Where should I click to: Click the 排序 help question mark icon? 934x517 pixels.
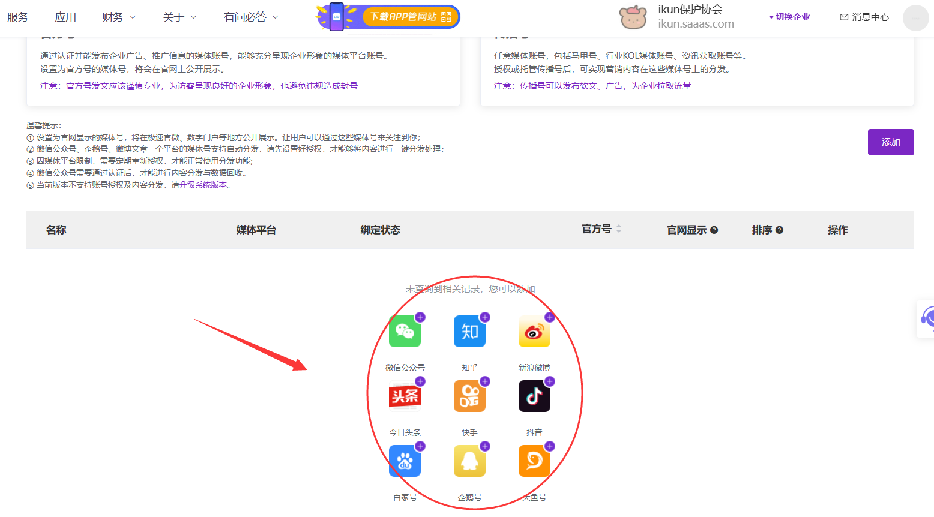click(779, 230)
